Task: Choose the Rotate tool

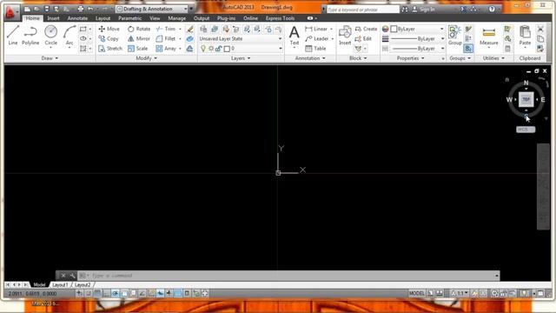Action: 139,29
